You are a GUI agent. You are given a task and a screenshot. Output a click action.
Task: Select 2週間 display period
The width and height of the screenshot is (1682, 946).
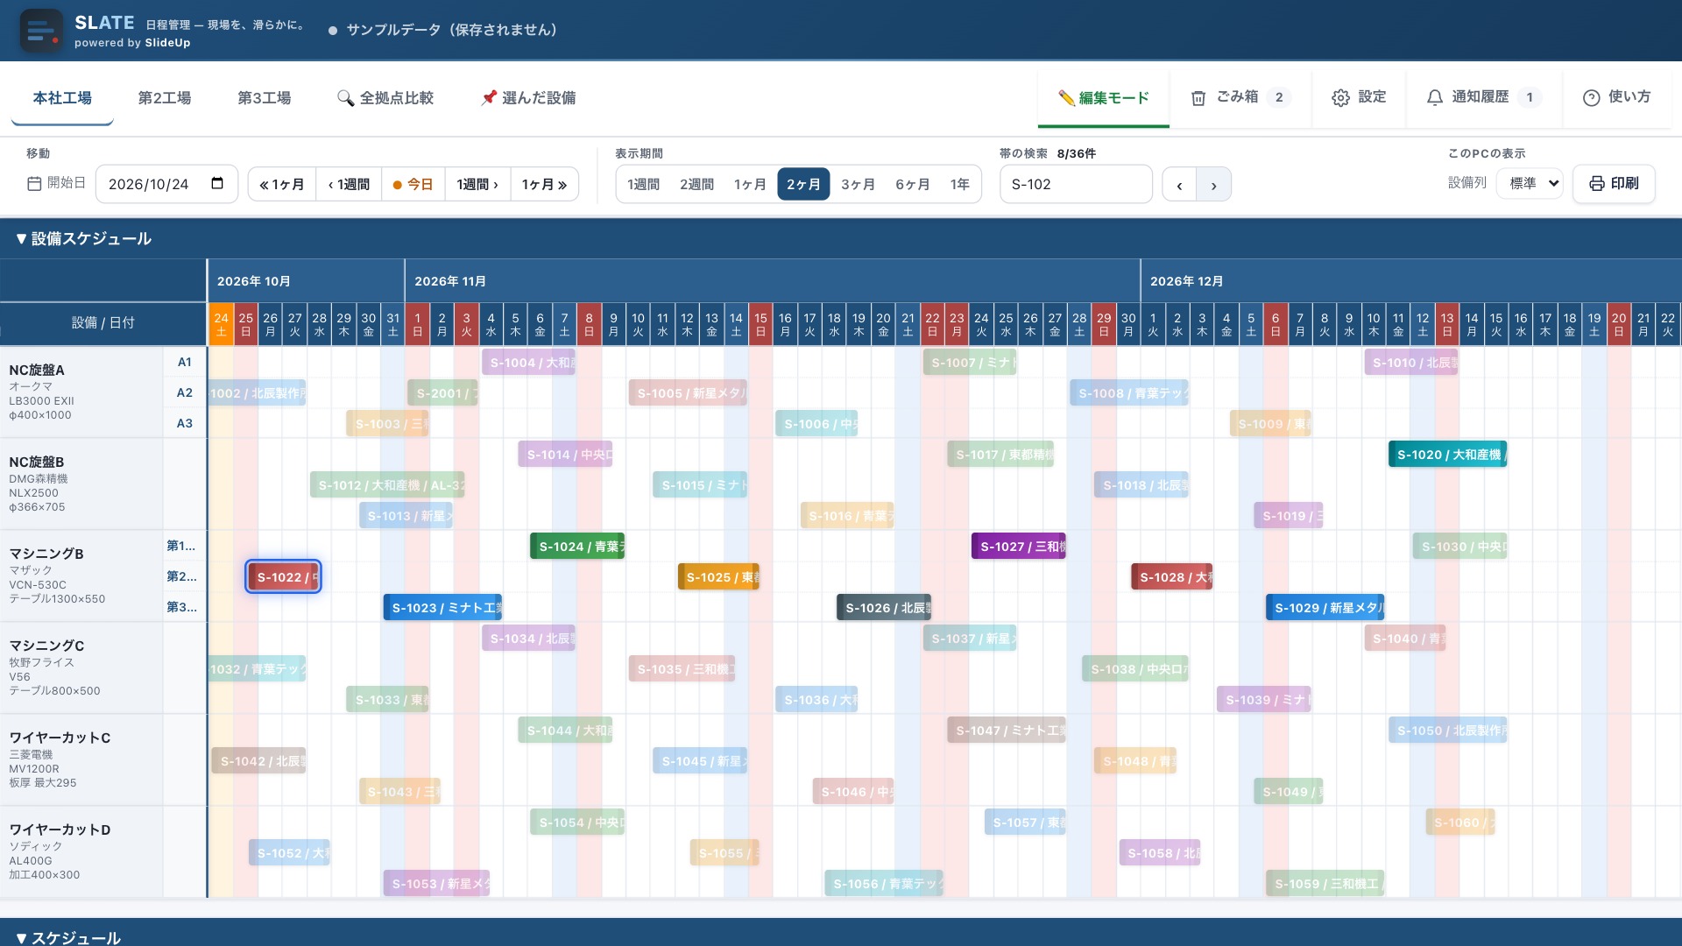pos(696,184)
